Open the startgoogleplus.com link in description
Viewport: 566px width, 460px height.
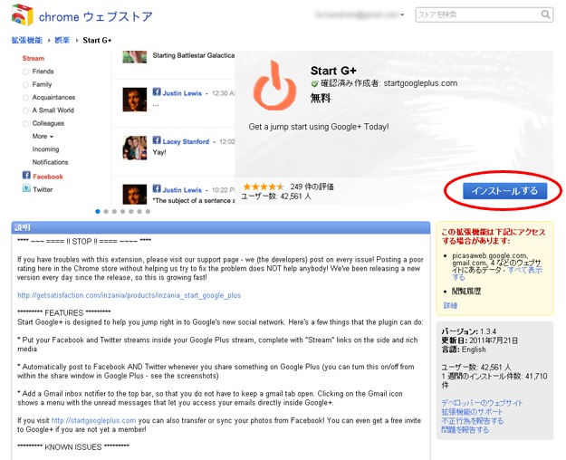click(93, 420)
